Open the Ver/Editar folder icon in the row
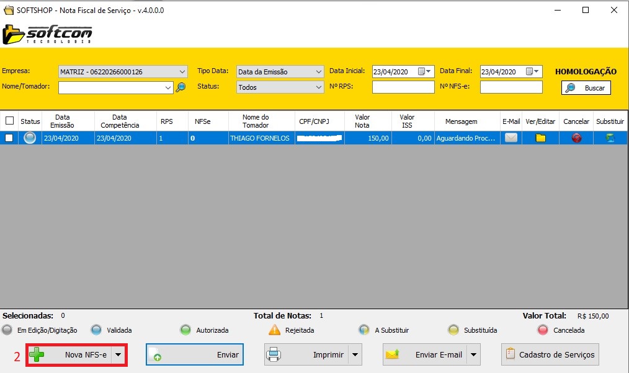This screenshot has height=373, width=629. (540, 138)
